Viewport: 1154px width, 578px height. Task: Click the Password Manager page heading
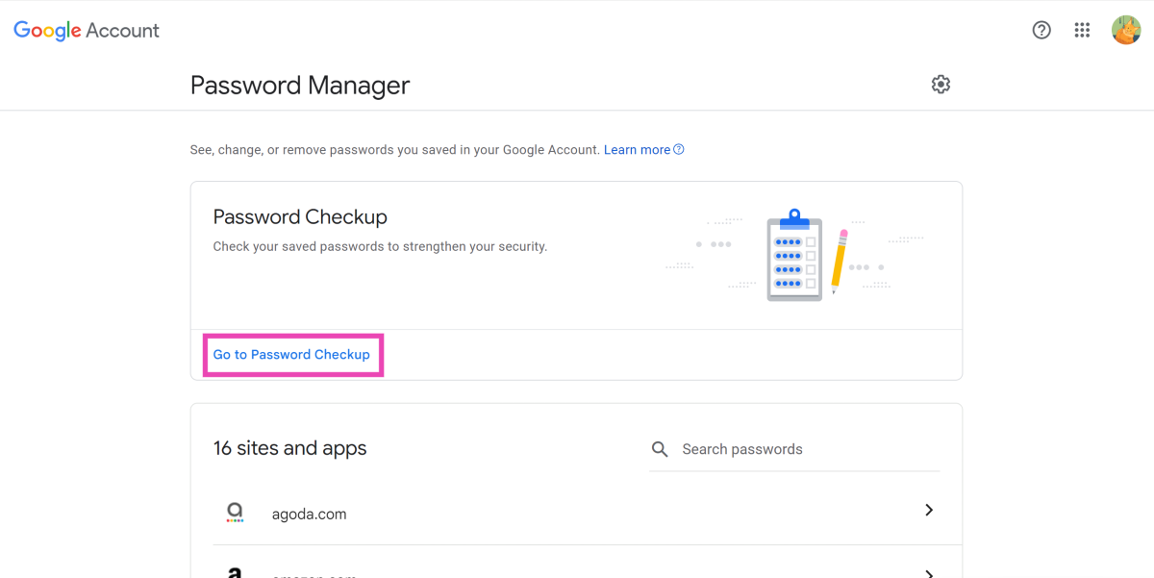pos(300,86)
